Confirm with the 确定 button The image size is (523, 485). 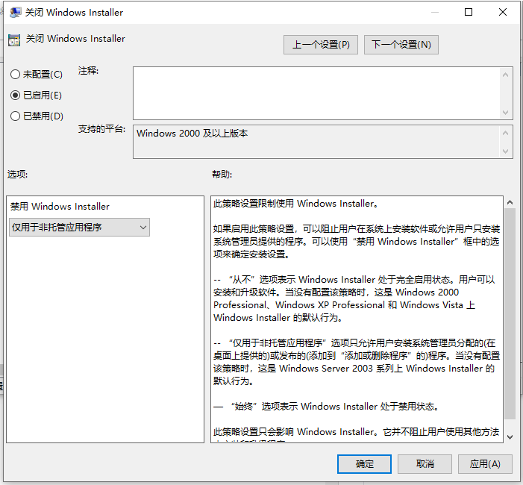coord(364,463)
